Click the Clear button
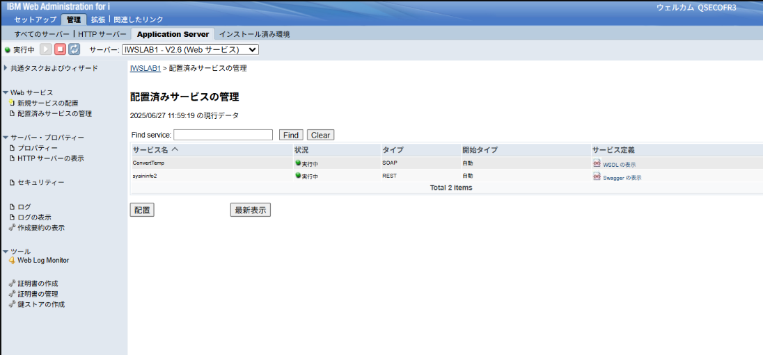Image resolution: width=763 pixels, height=355 pixels. [x=321, y=135]
